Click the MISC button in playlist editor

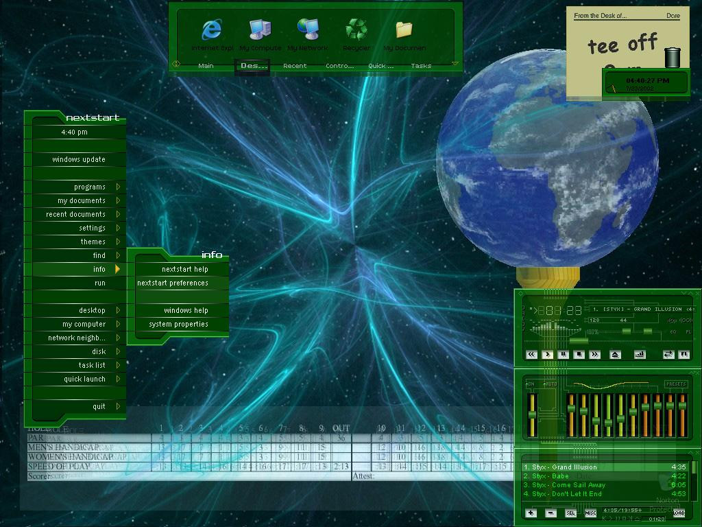pos(590,513)
